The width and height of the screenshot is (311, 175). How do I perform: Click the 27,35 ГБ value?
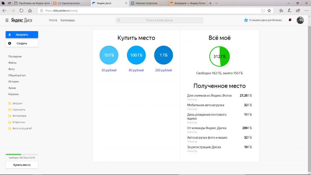tap(246, 95)
